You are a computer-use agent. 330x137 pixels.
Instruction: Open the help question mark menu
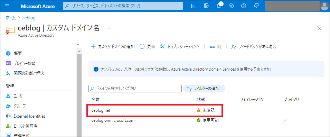click(x=244, y=6)
